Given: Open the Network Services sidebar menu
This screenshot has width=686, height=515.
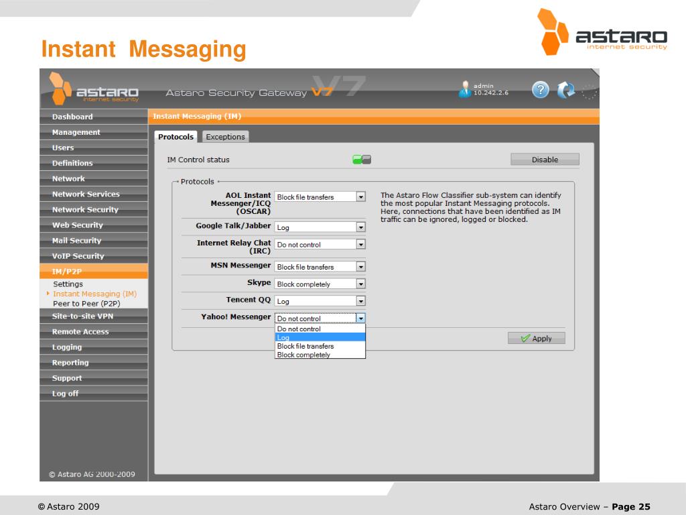Looking at the screenshot, I should click(x=94, y=194).
